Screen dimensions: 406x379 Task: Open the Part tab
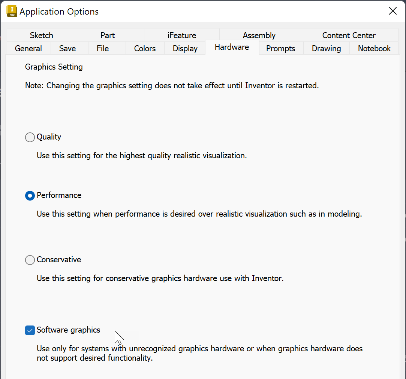pos(108,35)
